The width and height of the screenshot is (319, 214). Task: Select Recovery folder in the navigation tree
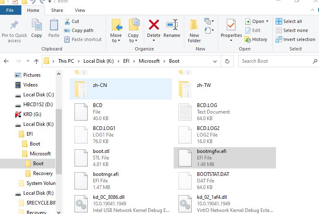[43, 173]
